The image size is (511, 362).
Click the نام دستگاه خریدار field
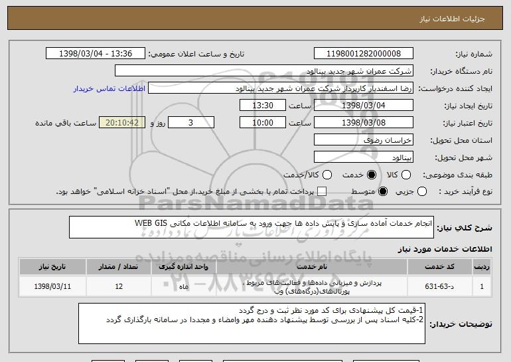pyautogui.click(x=264, y=71)
